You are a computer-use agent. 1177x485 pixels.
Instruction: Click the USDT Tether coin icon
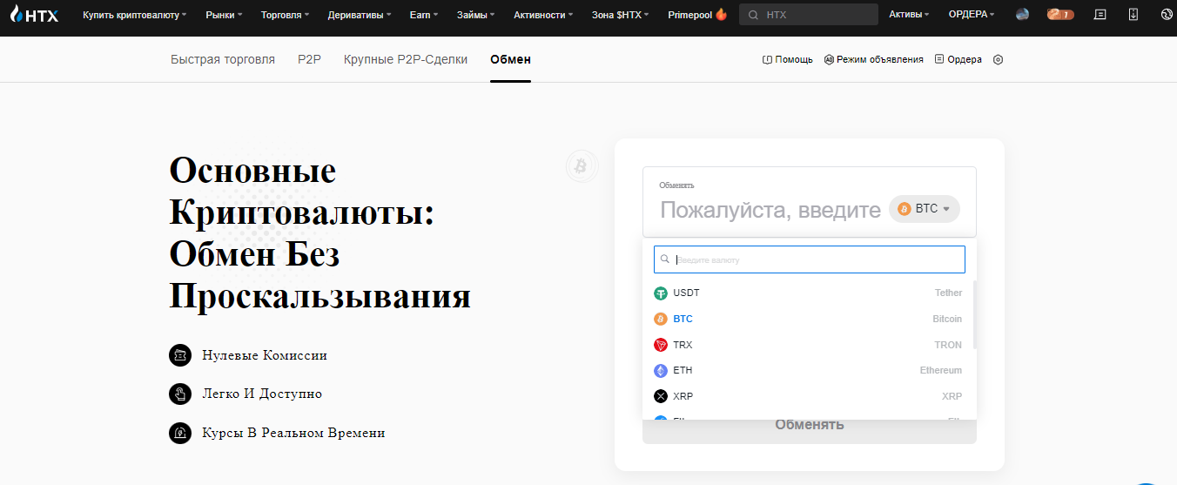661,293
